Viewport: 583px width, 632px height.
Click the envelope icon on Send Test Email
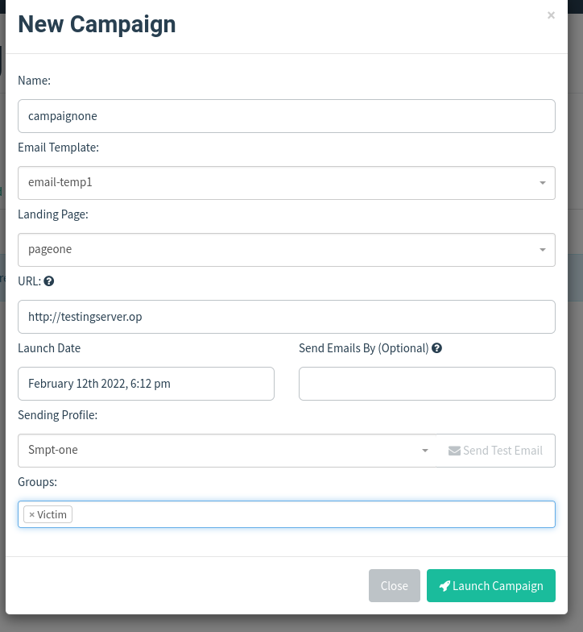pos(454,451)
